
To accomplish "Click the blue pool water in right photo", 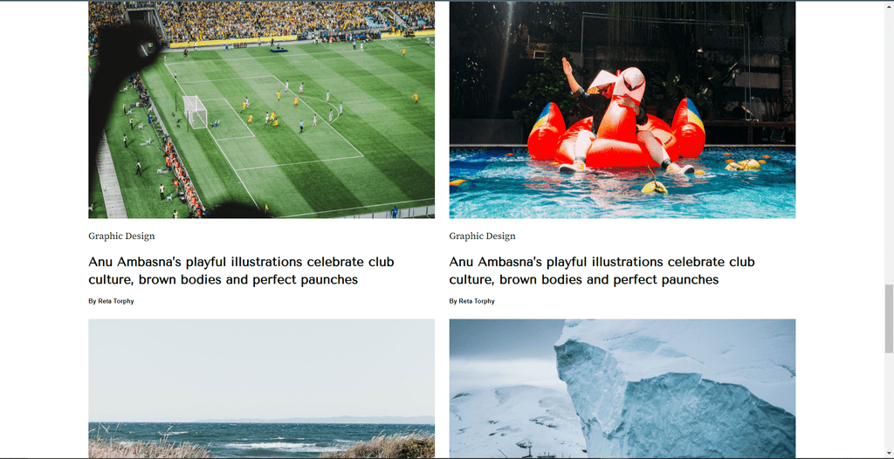I will tap(622, 191).
